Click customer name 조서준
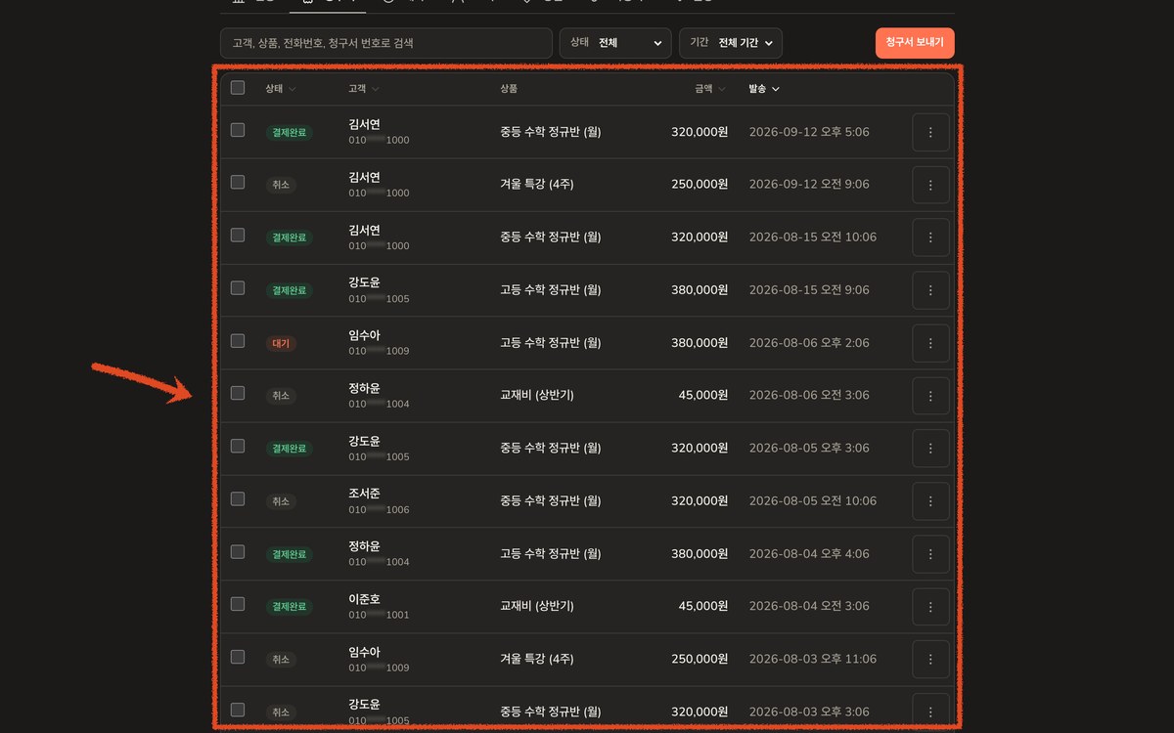This screenshot has width=1174, height=733. [x=364, y=494]
